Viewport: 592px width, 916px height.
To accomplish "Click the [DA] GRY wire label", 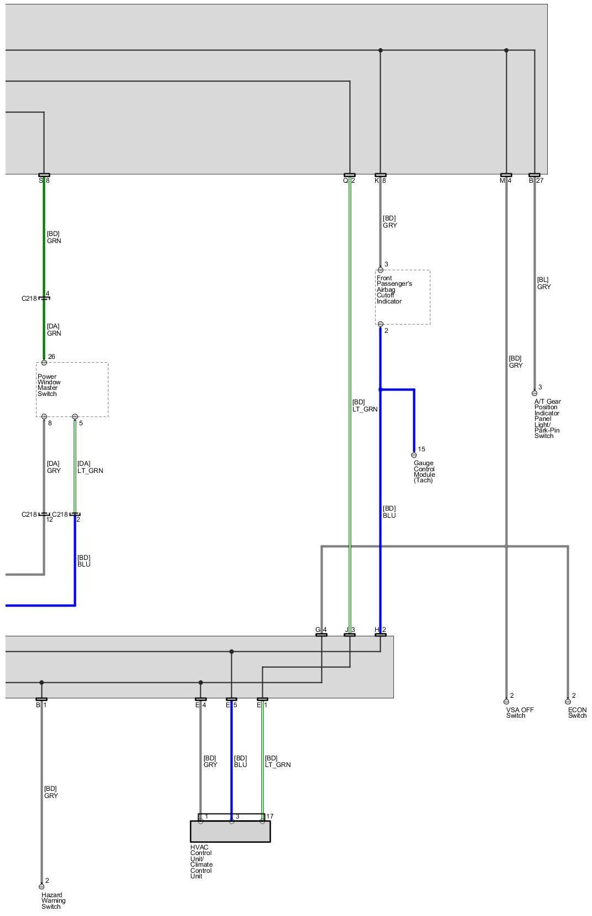I will click(54, 467).
